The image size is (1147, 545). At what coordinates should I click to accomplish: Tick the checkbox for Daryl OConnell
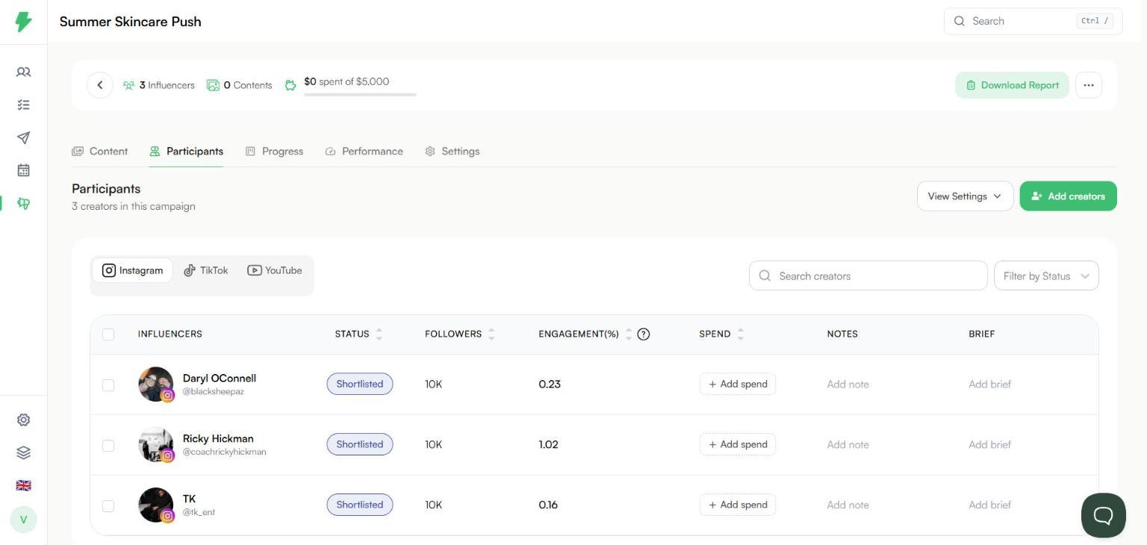pos(108,385)
